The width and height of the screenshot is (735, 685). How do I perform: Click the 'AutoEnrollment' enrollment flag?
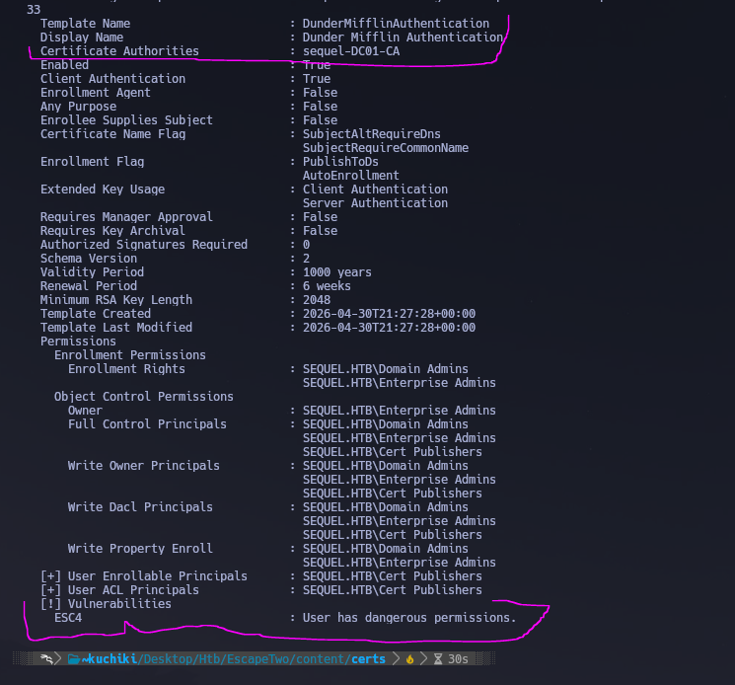pyautogui.click(x=351, y=176)
